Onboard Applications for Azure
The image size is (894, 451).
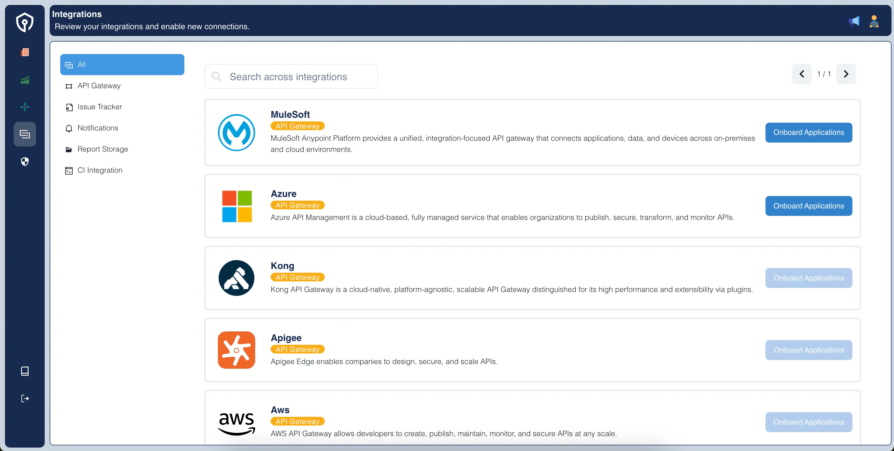click(x=809, y=206)
